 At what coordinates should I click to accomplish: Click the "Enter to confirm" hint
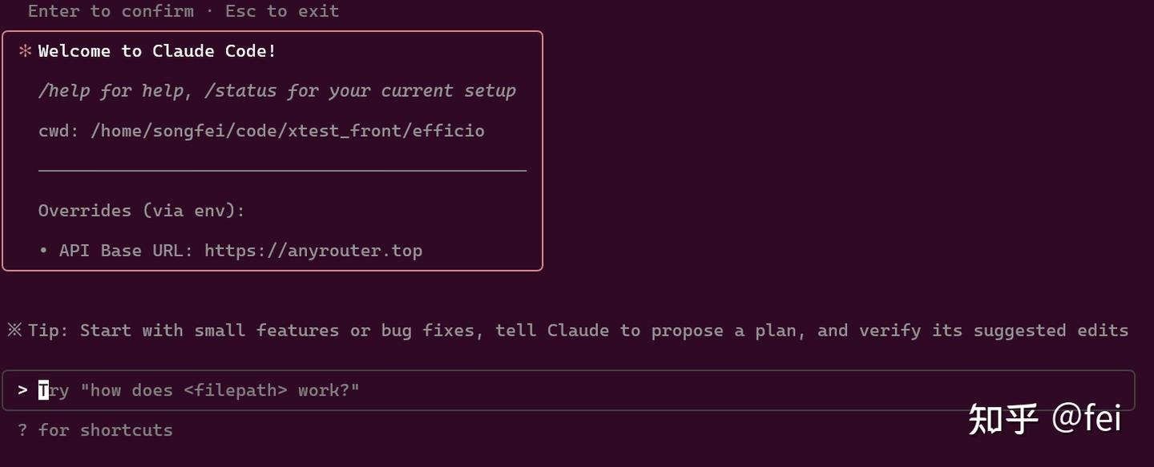pyautogui.click(x=111, y=11)
